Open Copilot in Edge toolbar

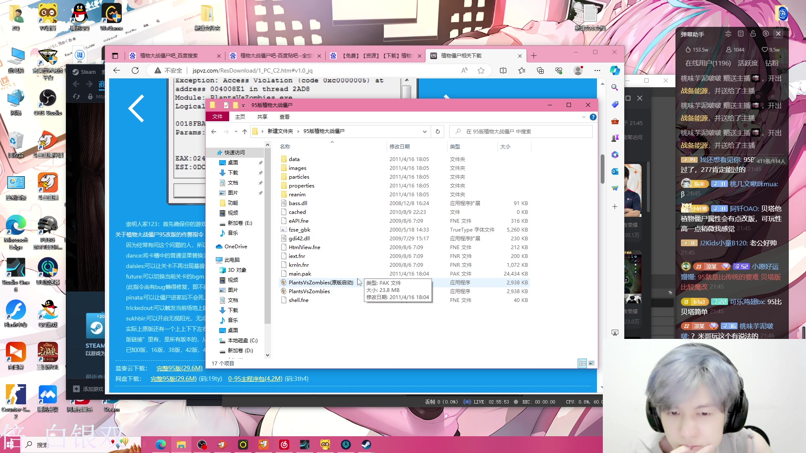click(x=615, y=70)
